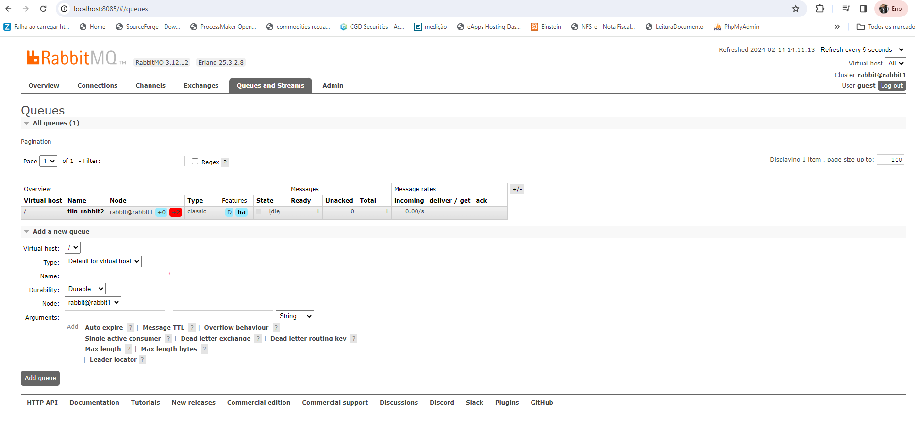Insert the Max length argument shortcut
This screenshot has width=915, height=422.
point(103,349)
